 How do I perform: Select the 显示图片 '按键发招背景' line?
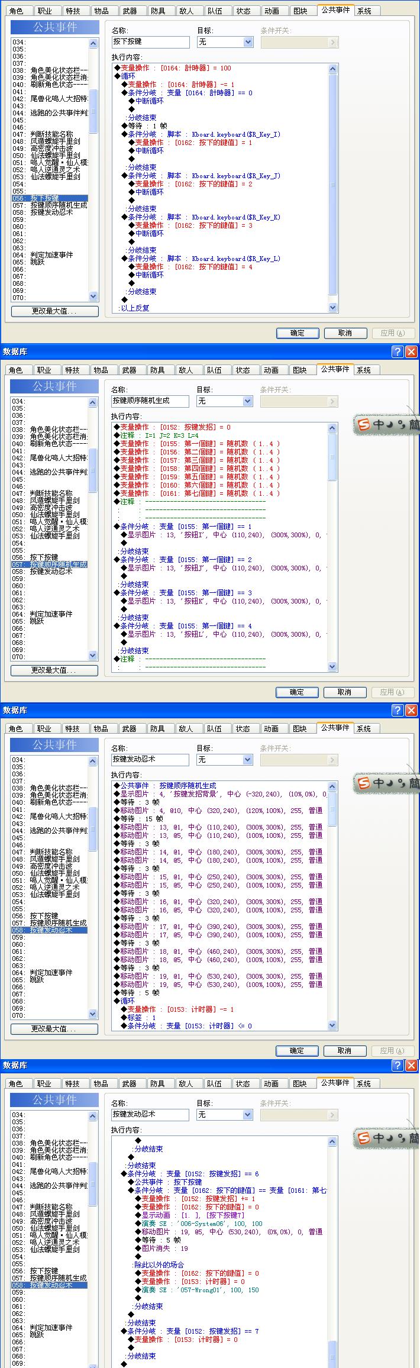220,794
